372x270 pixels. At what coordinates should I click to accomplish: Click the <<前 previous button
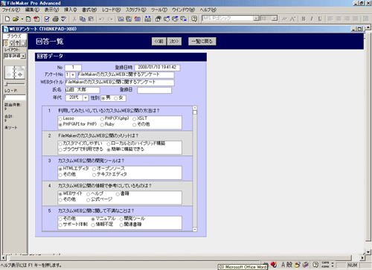[x=159, y=41]
